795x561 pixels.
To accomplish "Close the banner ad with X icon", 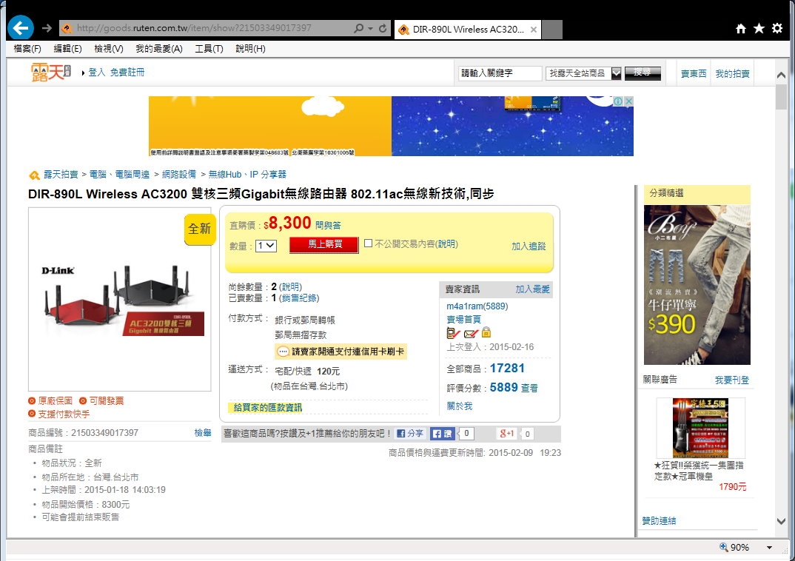I will (628, 101).
